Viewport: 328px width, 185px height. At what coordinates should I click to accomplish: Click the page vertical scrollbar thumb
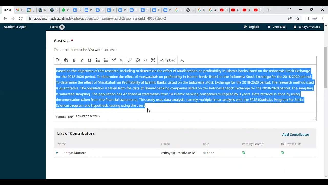326,67
